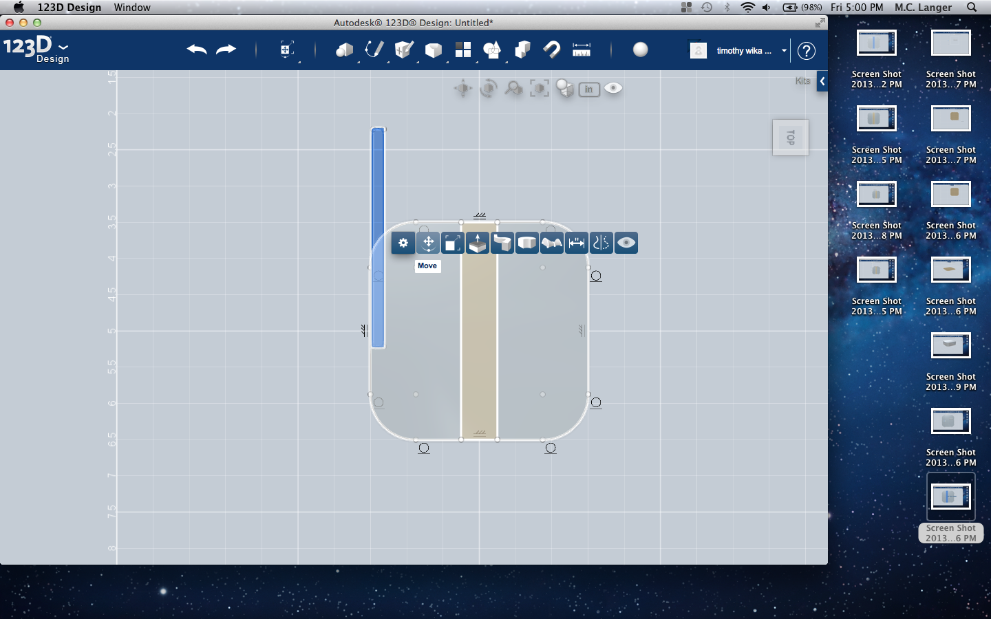This screenshot has width=991, height=619.
Task: Click the TOP view cube face
Action: (791, 138)
